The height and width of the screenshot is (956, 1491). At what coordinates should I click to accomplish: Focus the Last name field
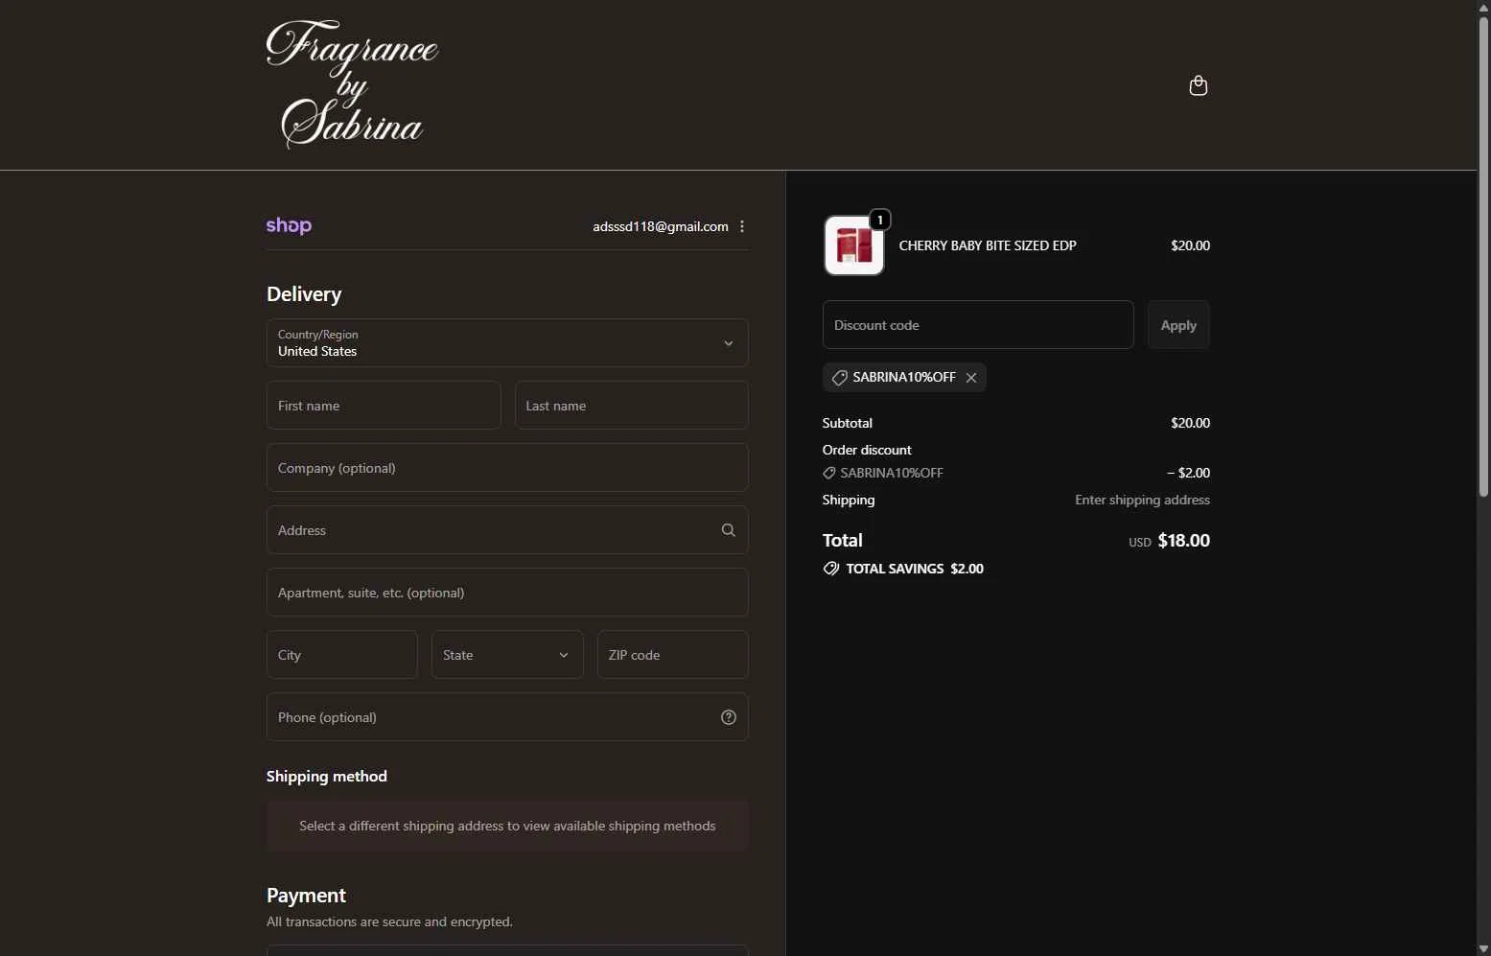point(632,406)
